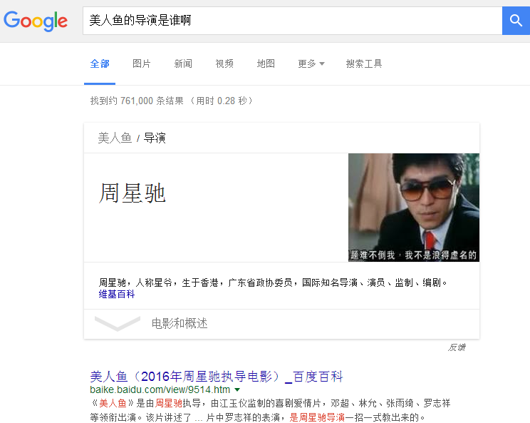The width and height of the screenshot is (530, 423).
Task: Click the 周星驰 biography description text
Action: [273, 282]
